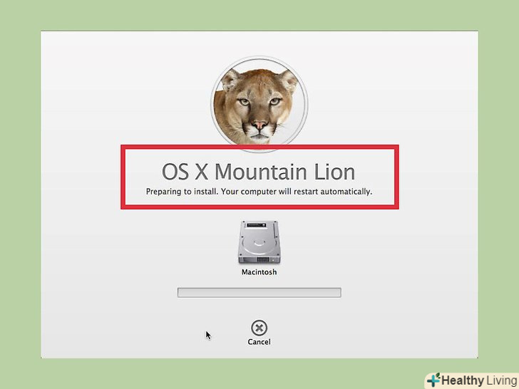Click the green plus leaf Healthy Living icon

tap(433, 380)
